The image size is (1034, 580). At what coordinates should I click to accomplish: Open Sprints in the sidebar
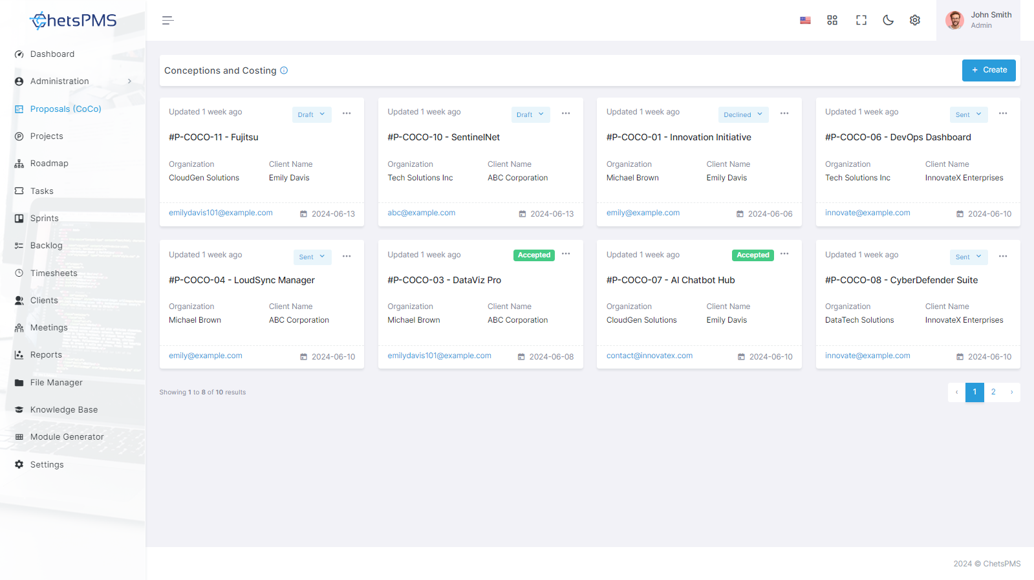45,219
